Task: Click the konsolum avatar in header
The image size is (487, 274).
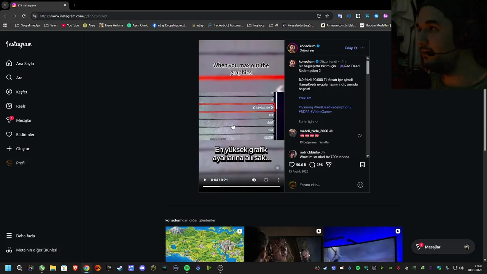Action: 292,48
